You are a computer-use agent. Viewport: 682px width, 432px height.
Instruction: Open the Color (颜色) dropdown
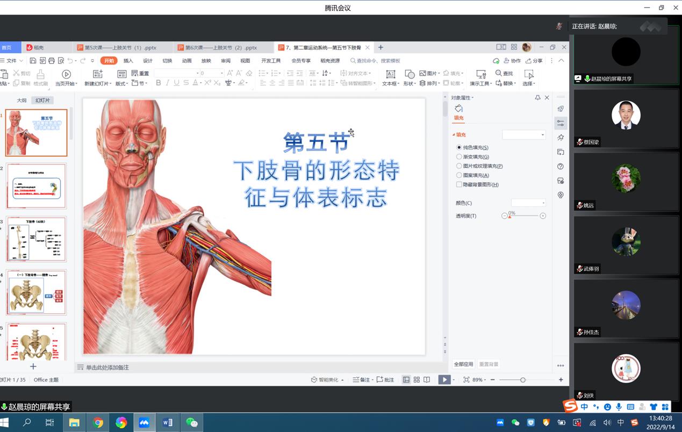click(x=528, y=203)
